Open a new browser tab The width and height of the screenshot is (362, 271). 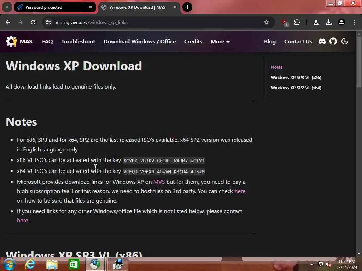point(187,7)
